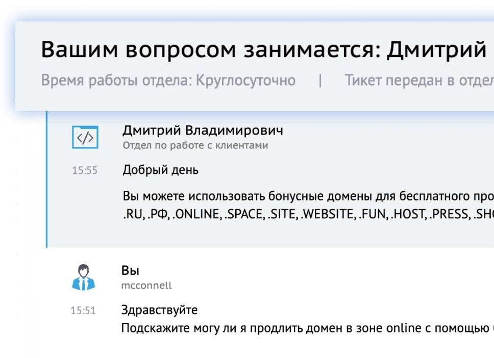Screen dimensions: 494x358
Task: Click the department label Отдел по работе с клиентами
Action: [194, 145]
